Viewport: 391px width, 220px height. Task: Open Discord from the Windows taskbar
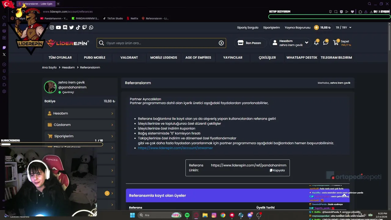pos(250,215)
